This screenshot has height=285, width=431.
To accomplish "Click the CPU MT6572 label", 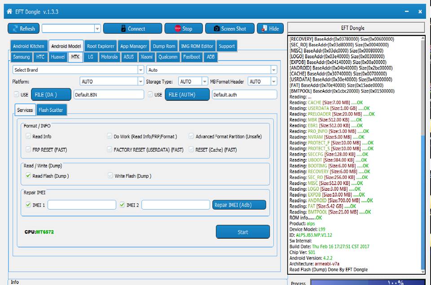I will click(39, 232).
